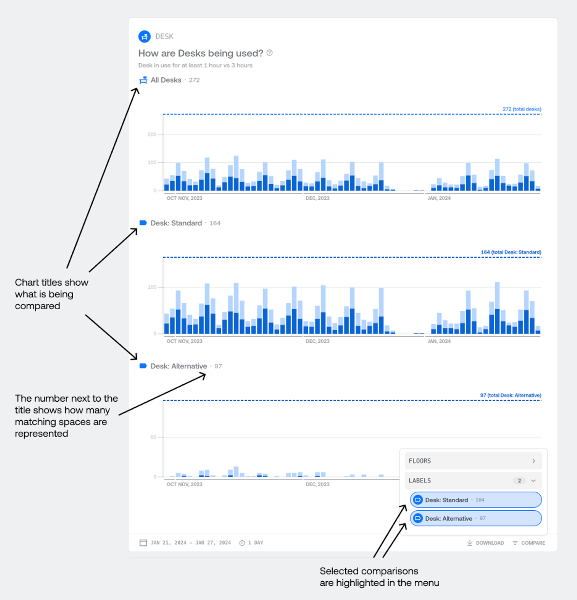The height and width of the screenshot is (600, 577).
Task: Select the Desk: Standard comparison chip
Action: (475, 499)
